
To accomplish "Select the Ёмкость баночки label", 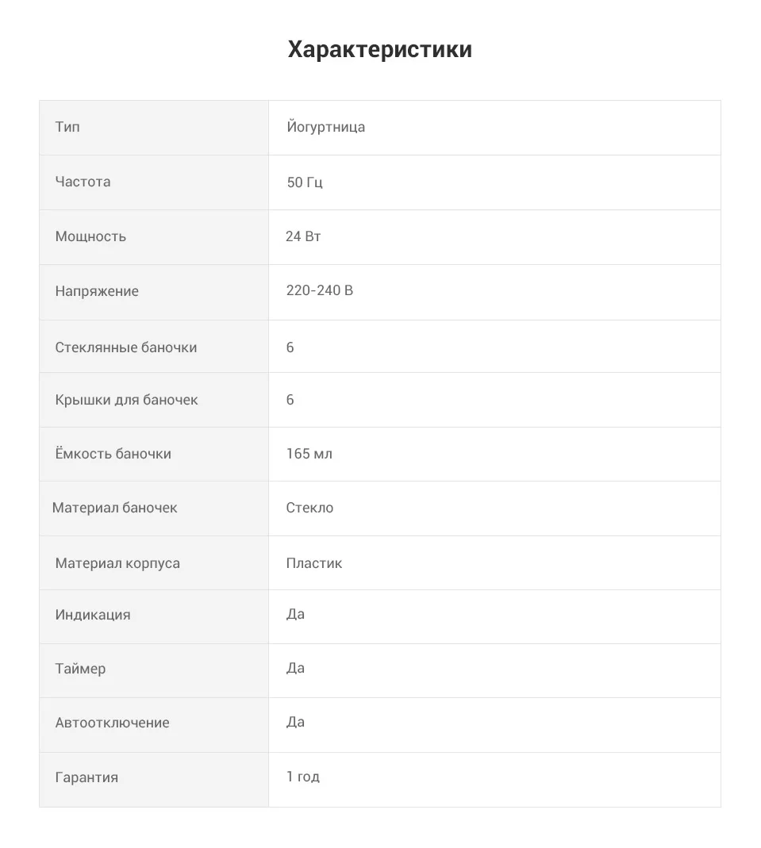I will click(113, 454).
